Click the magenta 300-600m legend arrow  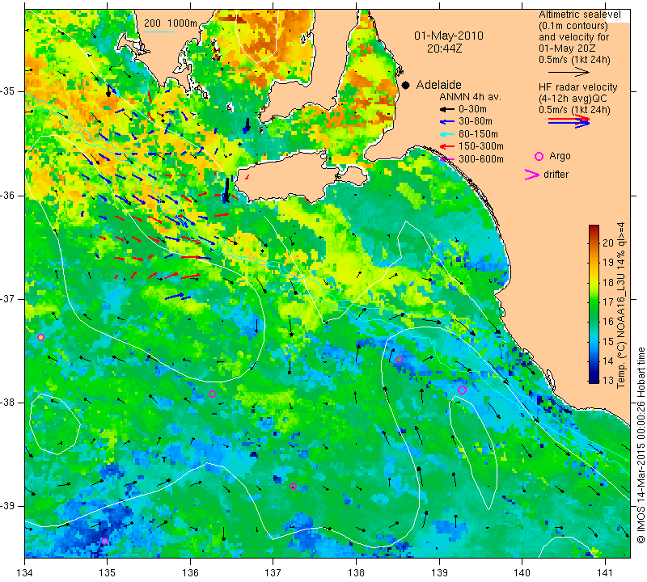446,159
